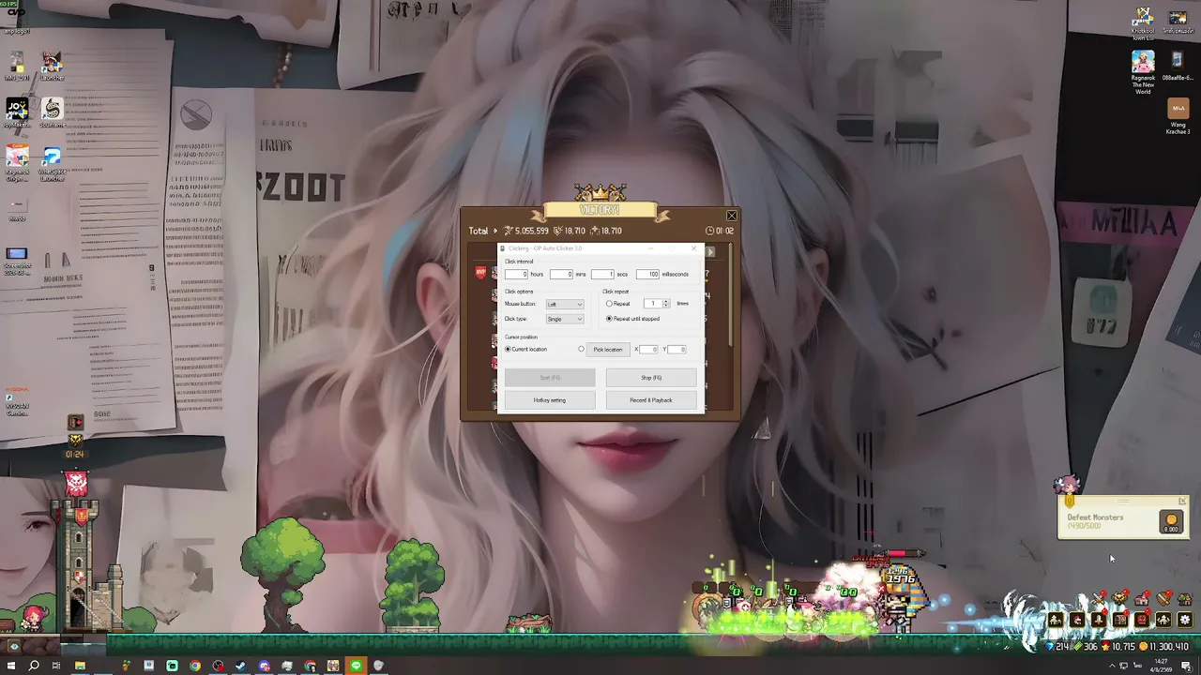Open the treasure chest inventory icon
Screen dimensions: 1201x675
pyautogui.click(x=1120, y=620)
